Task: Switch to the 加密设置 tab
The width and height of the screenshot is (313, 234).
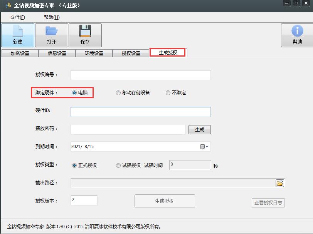Action: tap(20, 53)
